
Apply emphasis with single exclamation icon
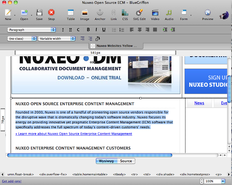click(x=63, y=30)
